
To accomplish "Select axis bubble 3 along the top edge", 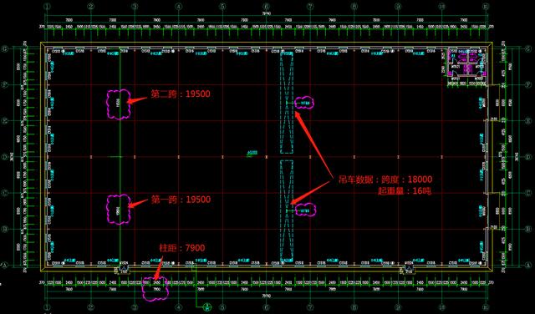I will click(x=135, y=6).
